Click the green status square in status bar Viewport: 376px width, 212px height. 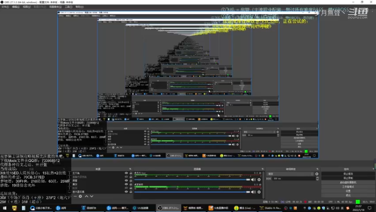click(358, 202)
